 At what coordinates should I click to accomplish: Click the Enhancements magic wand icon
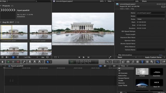pos(108,62)
